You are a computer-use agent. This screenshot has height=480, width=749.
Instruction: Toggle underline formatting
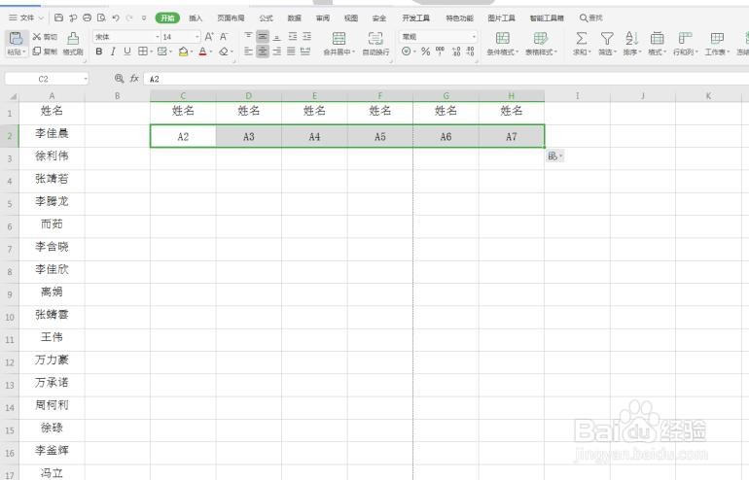pyautogui.click(x=127, y=51)
